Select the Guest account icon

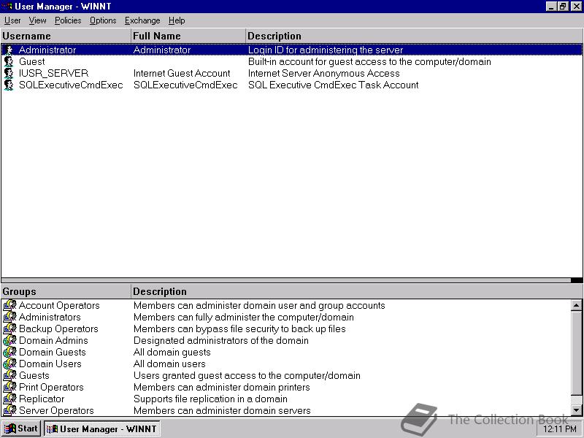(9, 62)
